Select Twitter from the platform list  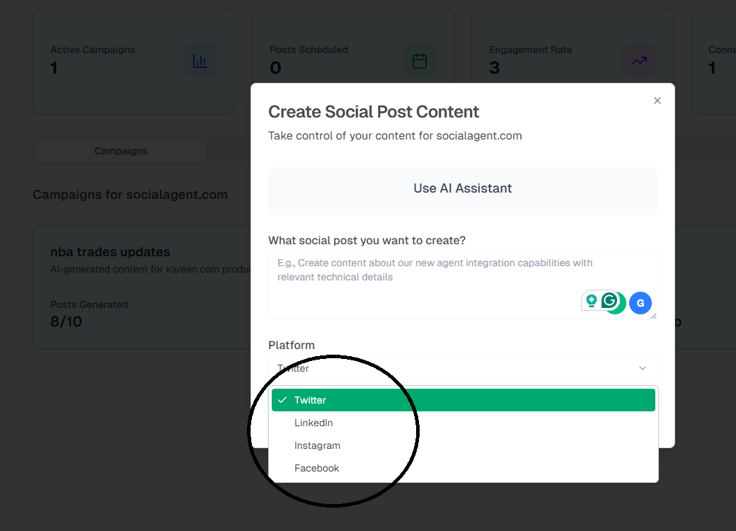click(311, 400)
